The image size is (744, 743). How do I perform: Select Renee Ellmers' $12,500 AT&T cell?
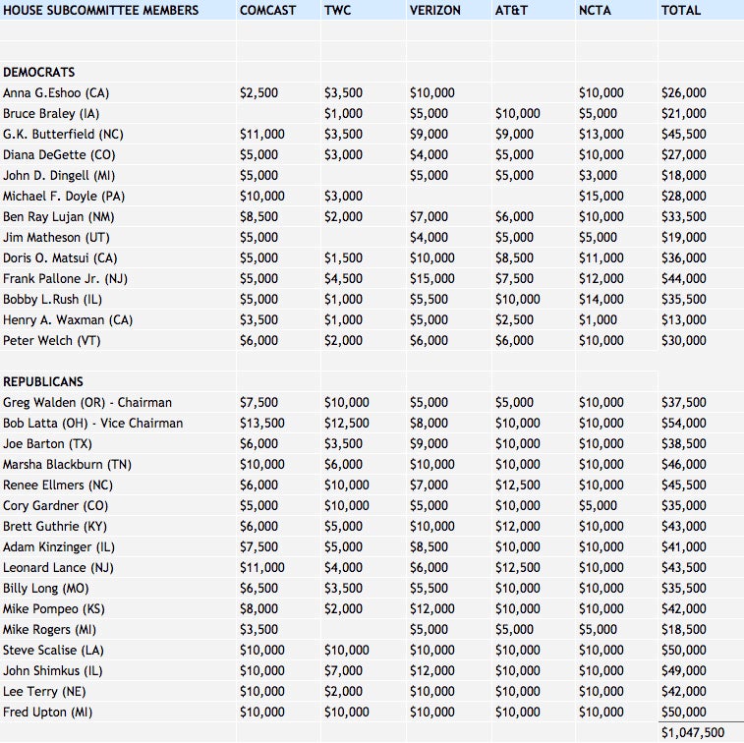pyautogui.click(x=517, y=485)
